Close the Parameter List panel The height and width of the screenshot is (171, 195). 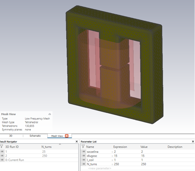point(193,142)
